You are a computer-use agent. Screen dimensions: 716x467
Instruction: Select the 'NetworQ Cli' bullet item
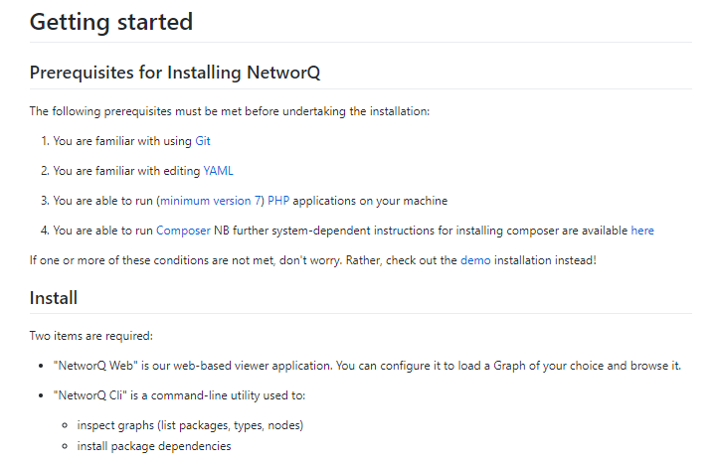tap(179, 395)
